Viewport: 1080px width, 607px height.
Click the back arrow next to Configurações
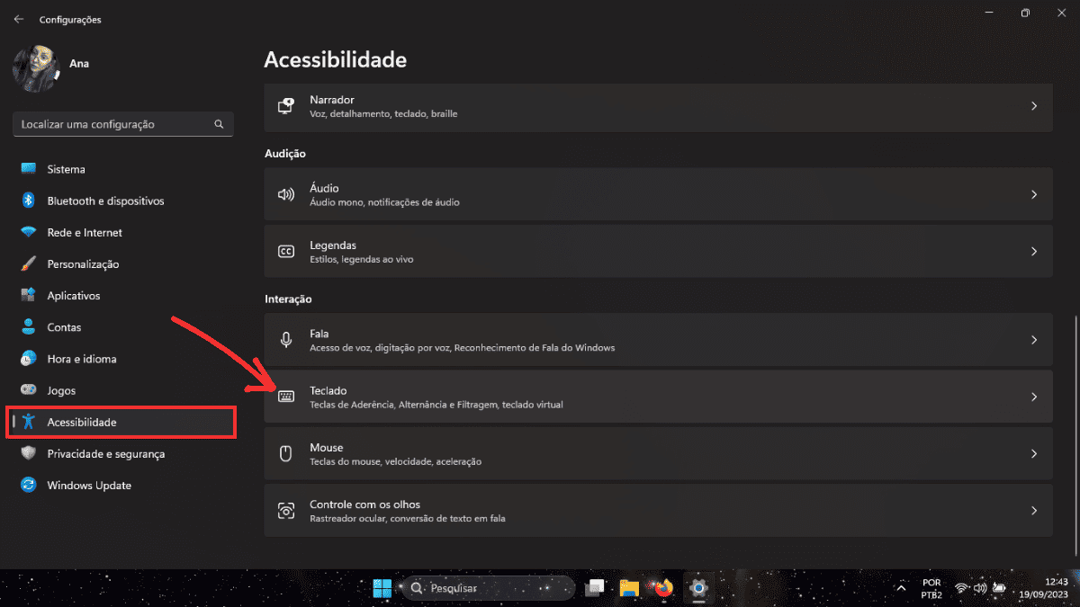coord(19,19)
